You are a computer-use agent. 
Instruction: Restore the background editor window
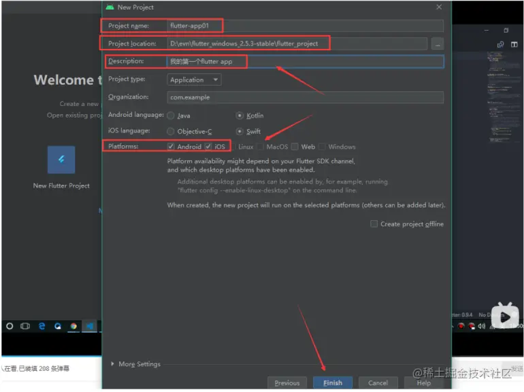point(506,31)
